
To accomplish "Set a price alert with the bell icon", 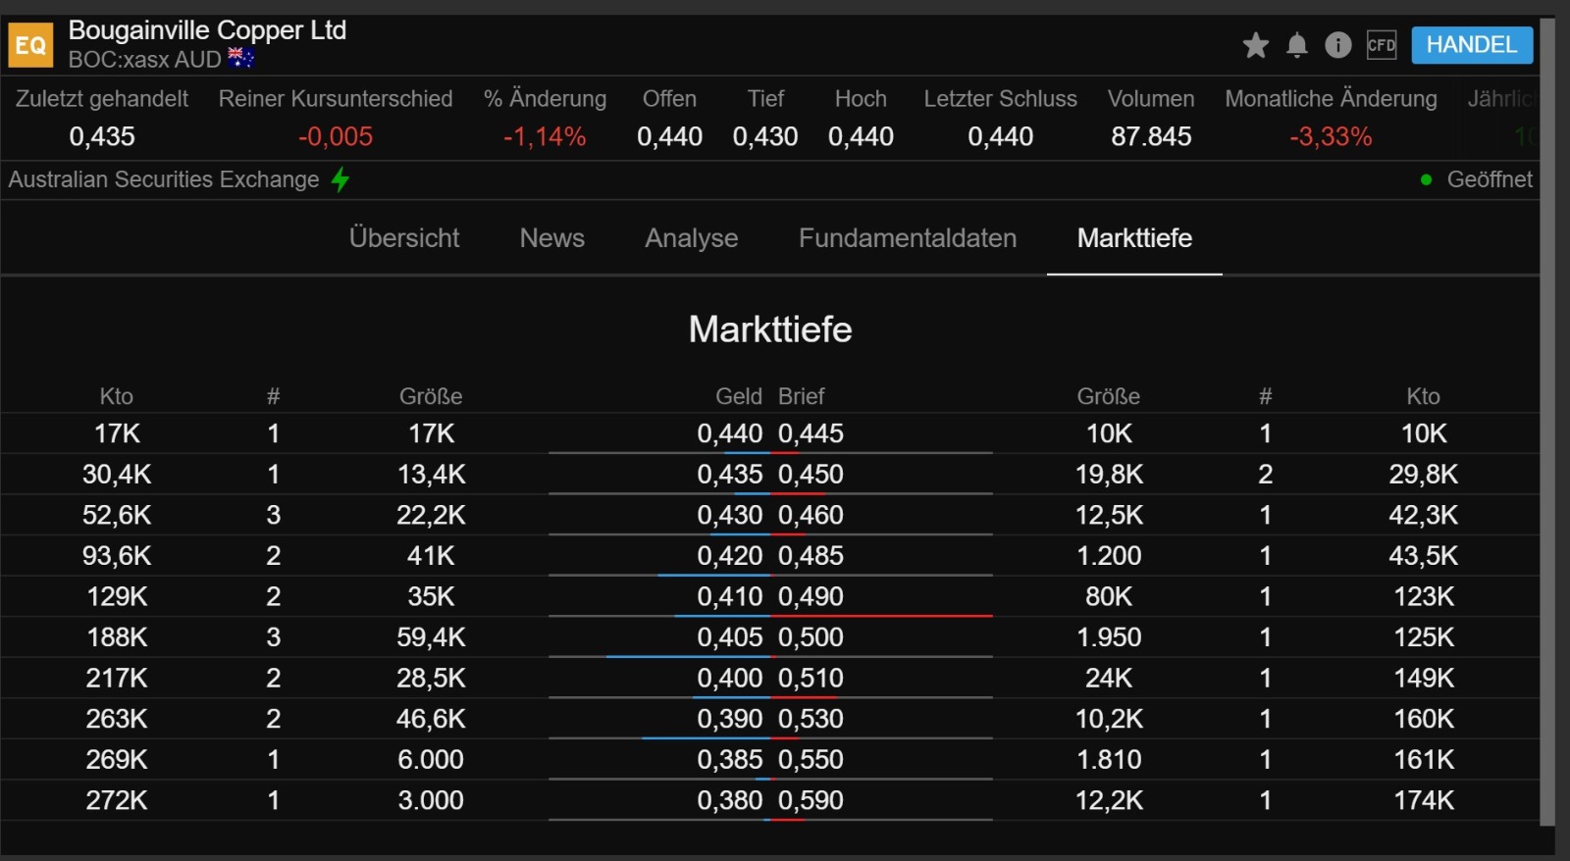I will tap(1297, 45).
